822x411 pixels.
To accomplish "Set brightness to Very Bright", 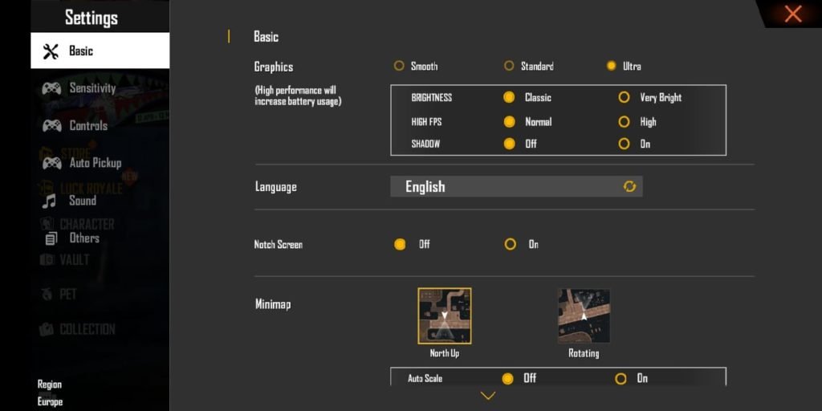I will pos(624,97).
